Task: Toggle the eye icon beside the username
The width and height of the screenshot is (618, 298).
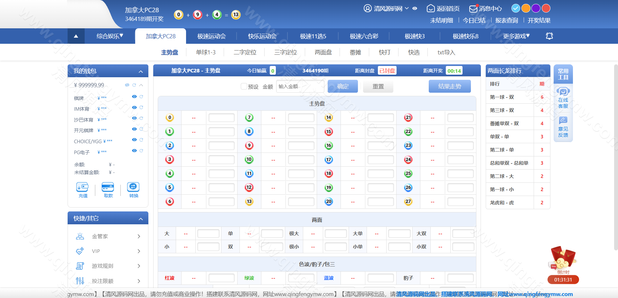Action: tap(415, 8)
